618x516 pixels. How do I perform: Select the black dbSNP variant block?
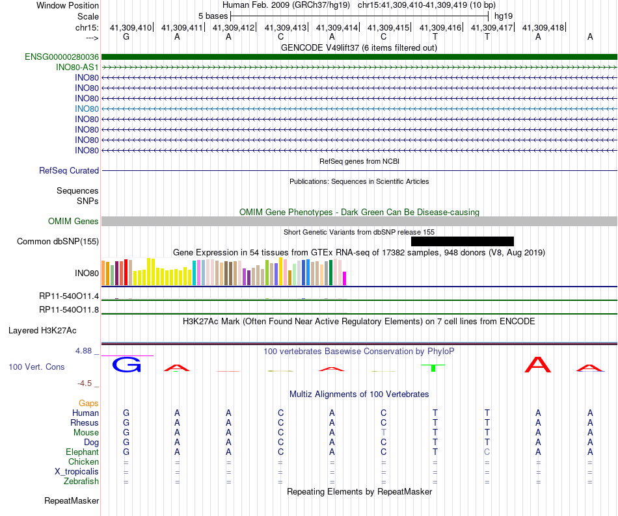(x=463, y=241)
